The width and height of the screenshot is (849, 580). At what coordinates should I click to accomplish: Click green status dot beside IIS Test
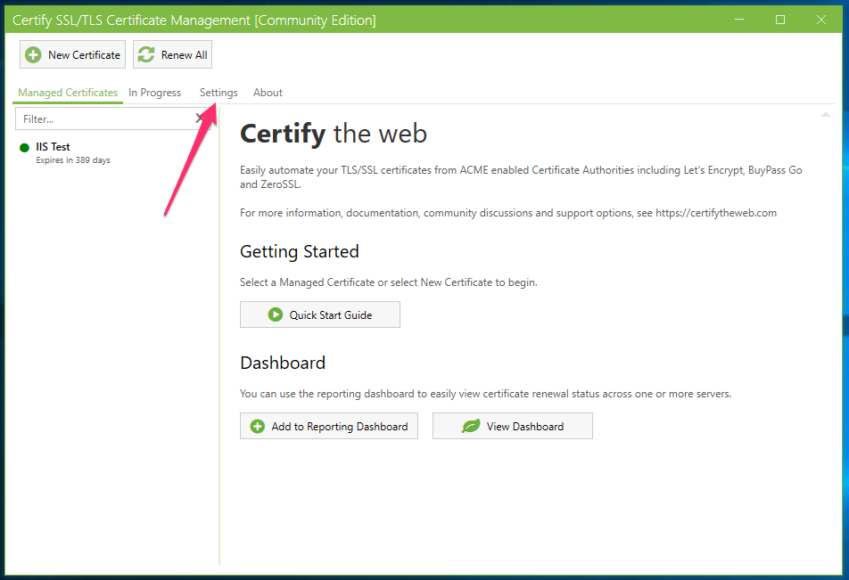click(x=24, y=148)
